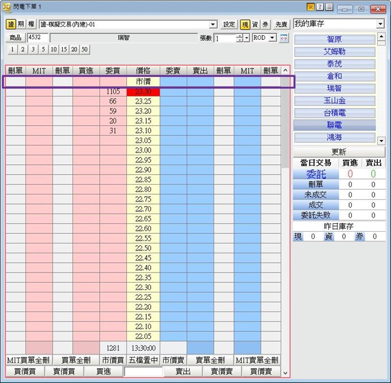Image resolution: width=391 pixels, height=383 pixels.
Task: Select 鴻海 from the stock list
Action: point(334,137)
